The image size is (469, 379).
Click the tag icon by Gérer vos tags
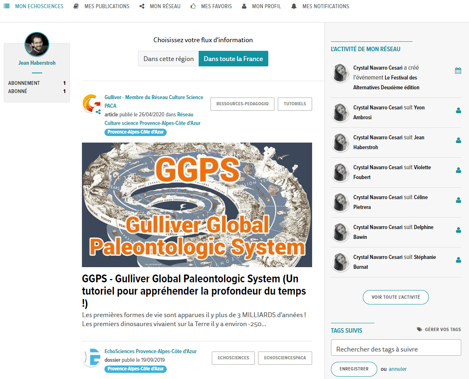pyautogui.click(x=419, y=329)
